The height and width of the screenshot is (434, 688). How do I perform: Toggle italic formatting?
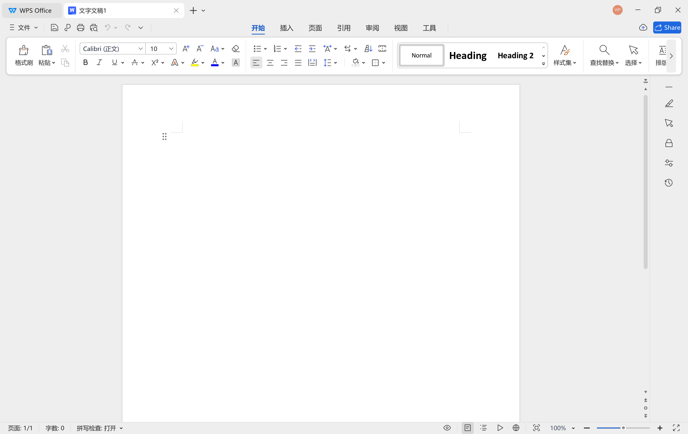click(99, 62)
